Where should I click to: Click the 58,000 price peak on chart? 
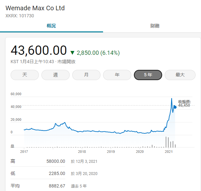pyautogui.click(x=172, y=98)
